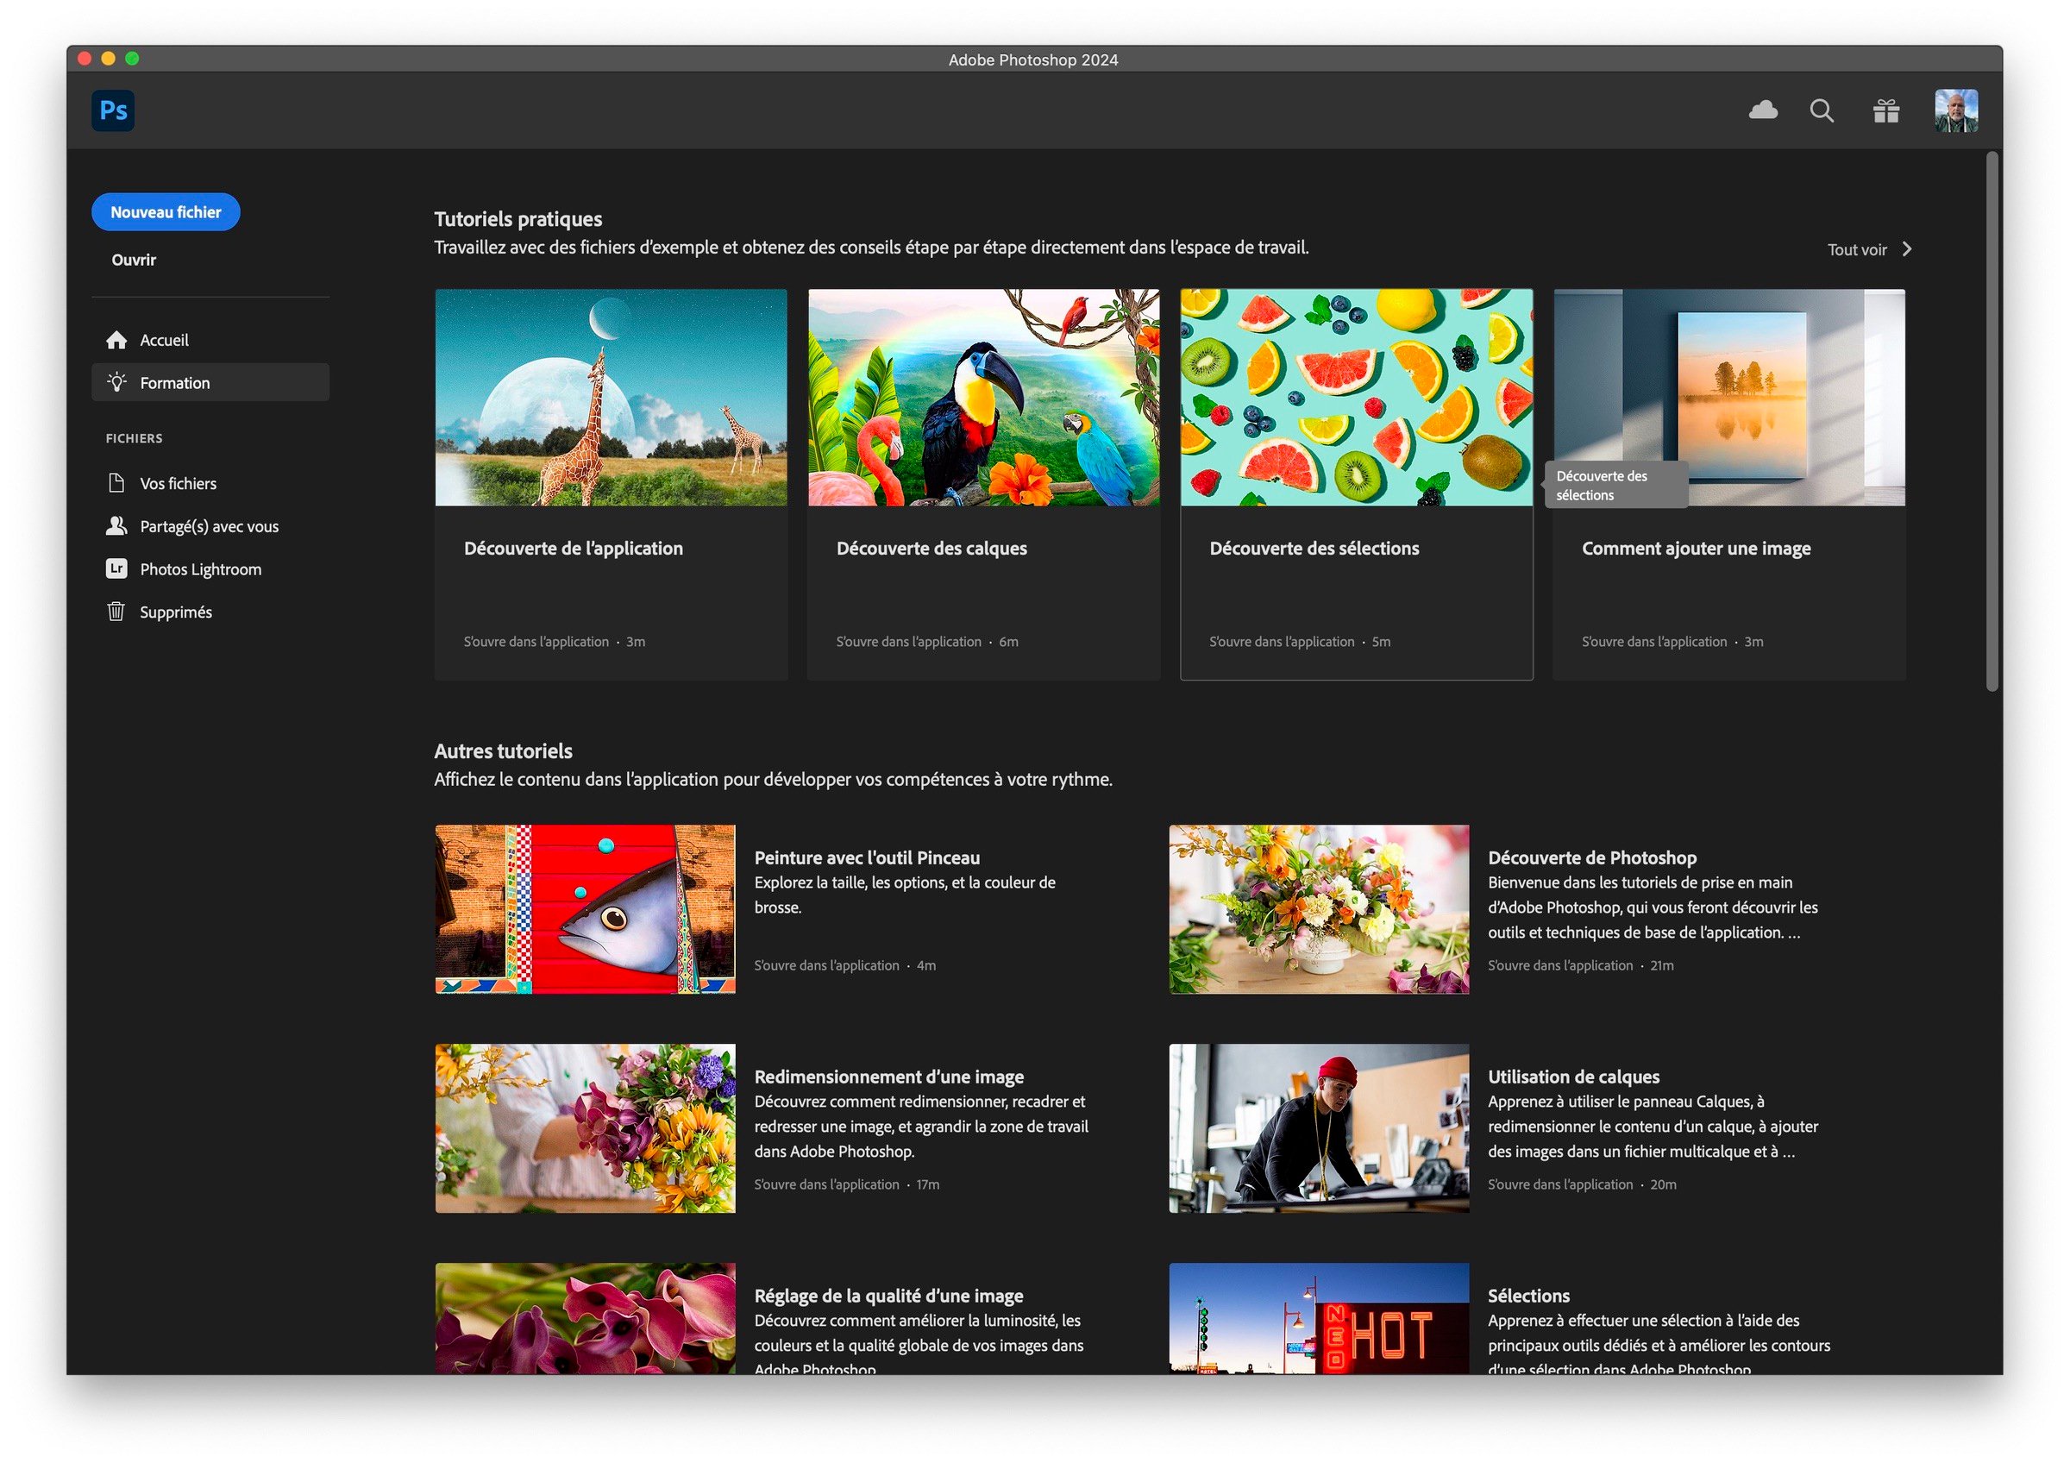Click the gift icon for new features
This screenshot has width=2070, height=1463.
pyautogui.click(x=1886, y=109)
